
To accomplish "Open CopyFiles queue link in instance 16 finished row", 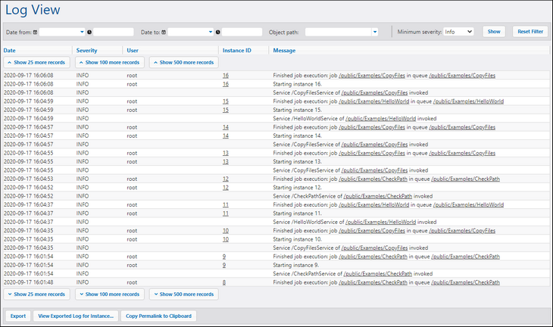I will 462,76.
